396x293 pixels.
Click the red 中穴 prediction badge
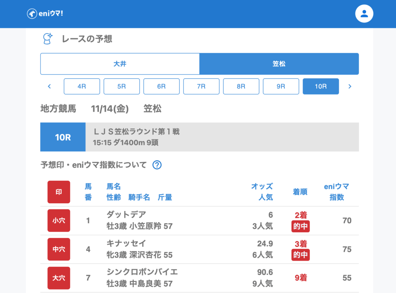[59, 249]
